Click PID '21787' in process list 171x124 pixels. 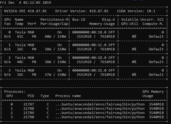29,104
